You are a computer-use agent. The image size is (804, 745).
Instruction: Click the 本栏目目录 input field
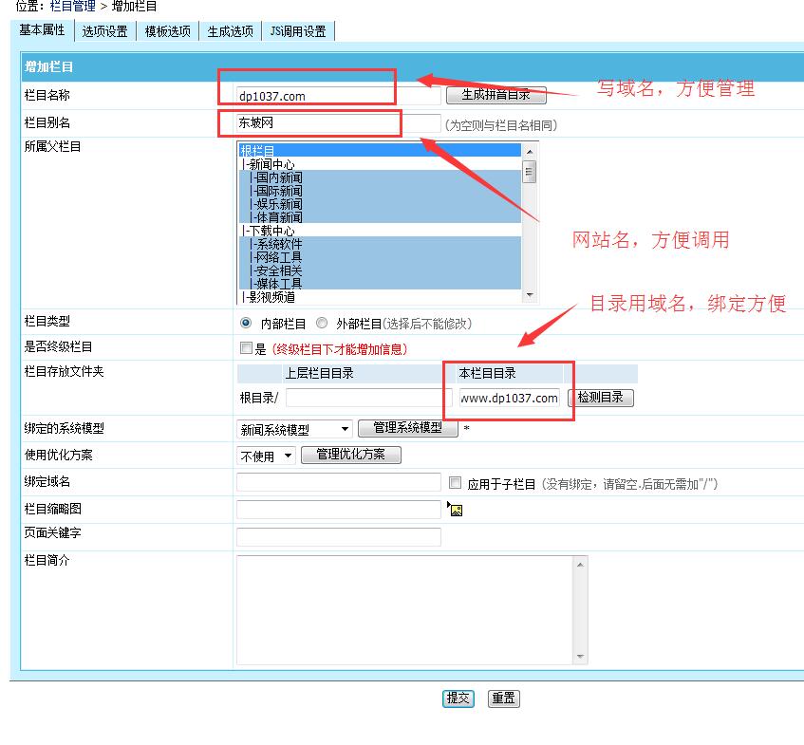(509, 398)
